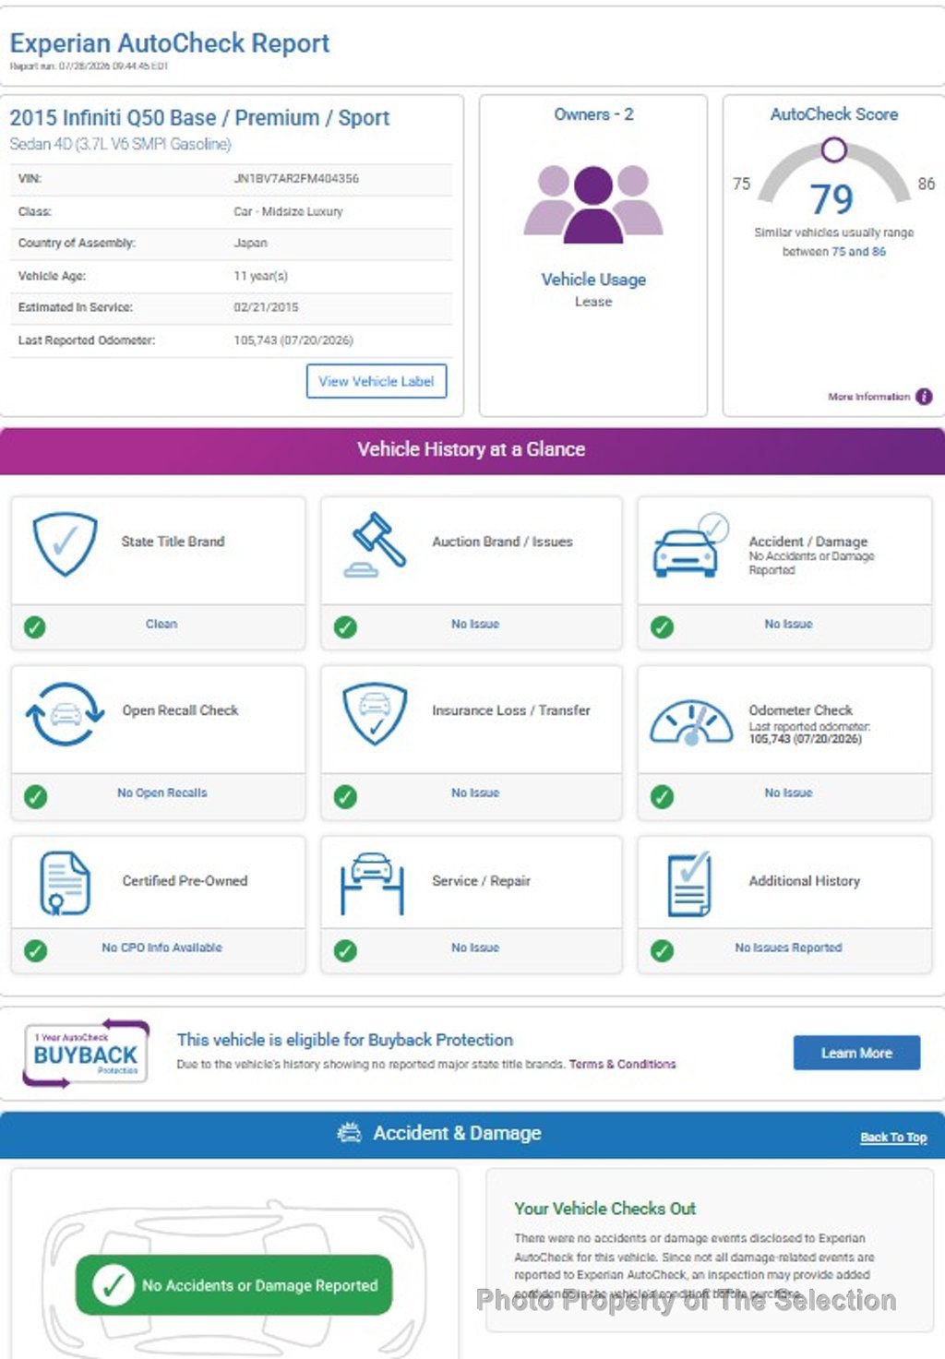Click the Certified Pre-Owned document icon
The width and height of the screenshot is (945, 1359).
pos(65,883)
